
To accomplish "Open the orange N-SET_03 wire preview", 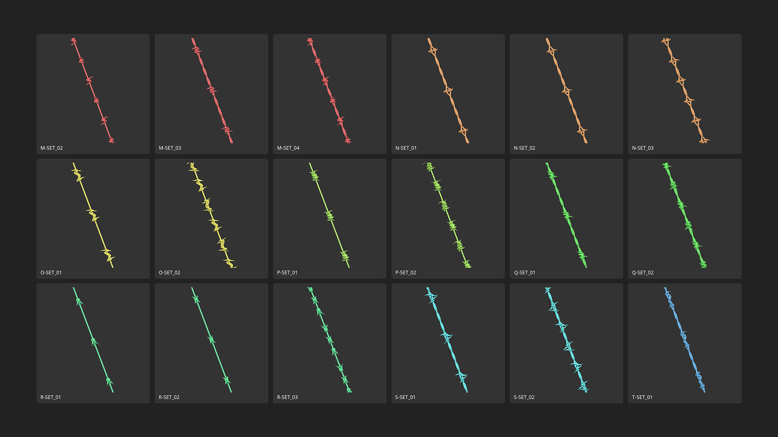I will tap(685, 91).
